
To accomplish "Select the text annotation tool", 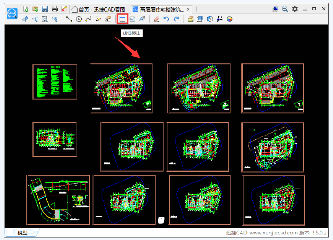I will (x=142, y=19).
